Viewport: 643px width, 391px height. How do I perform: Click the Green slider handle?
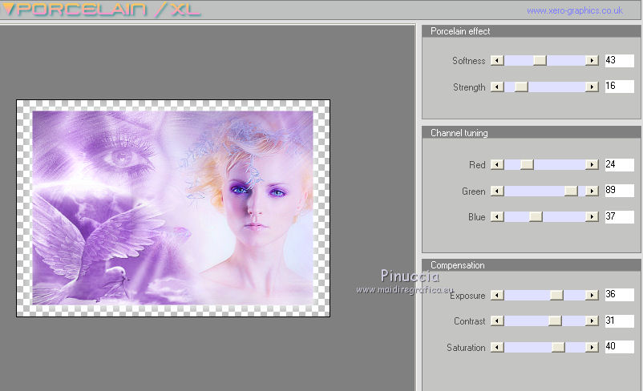[x=571, y=191]
